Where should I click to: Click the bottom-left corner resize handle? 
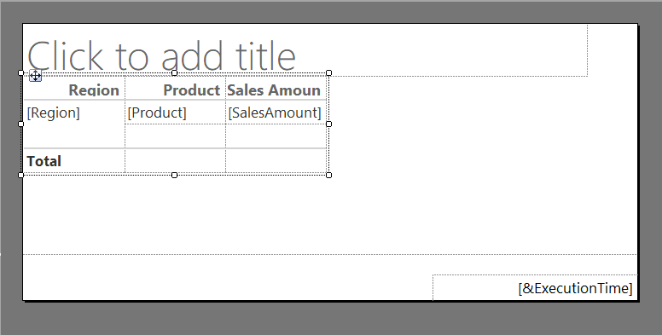pyautogui.click(x=21, y=175)
